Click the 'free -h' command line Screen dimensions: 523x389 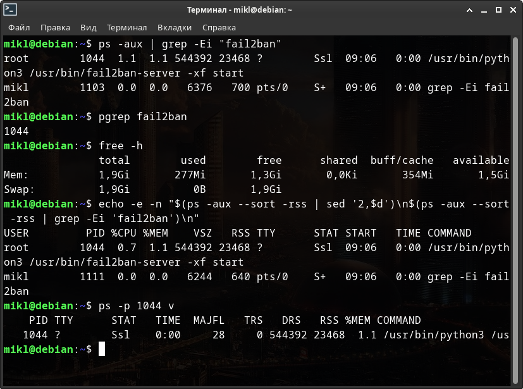click(x=120, y=145)
